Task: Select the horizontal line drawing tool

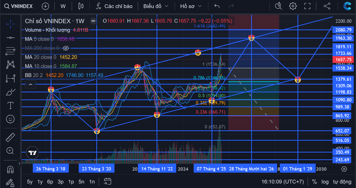Action: tap(10, 37)
